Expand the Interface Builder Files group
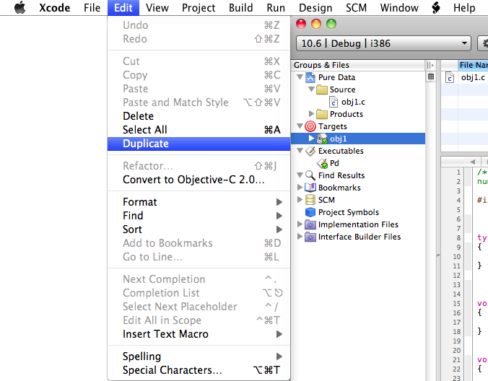The width and height of the screenshot is (488, 381). [x=300, y=237]
